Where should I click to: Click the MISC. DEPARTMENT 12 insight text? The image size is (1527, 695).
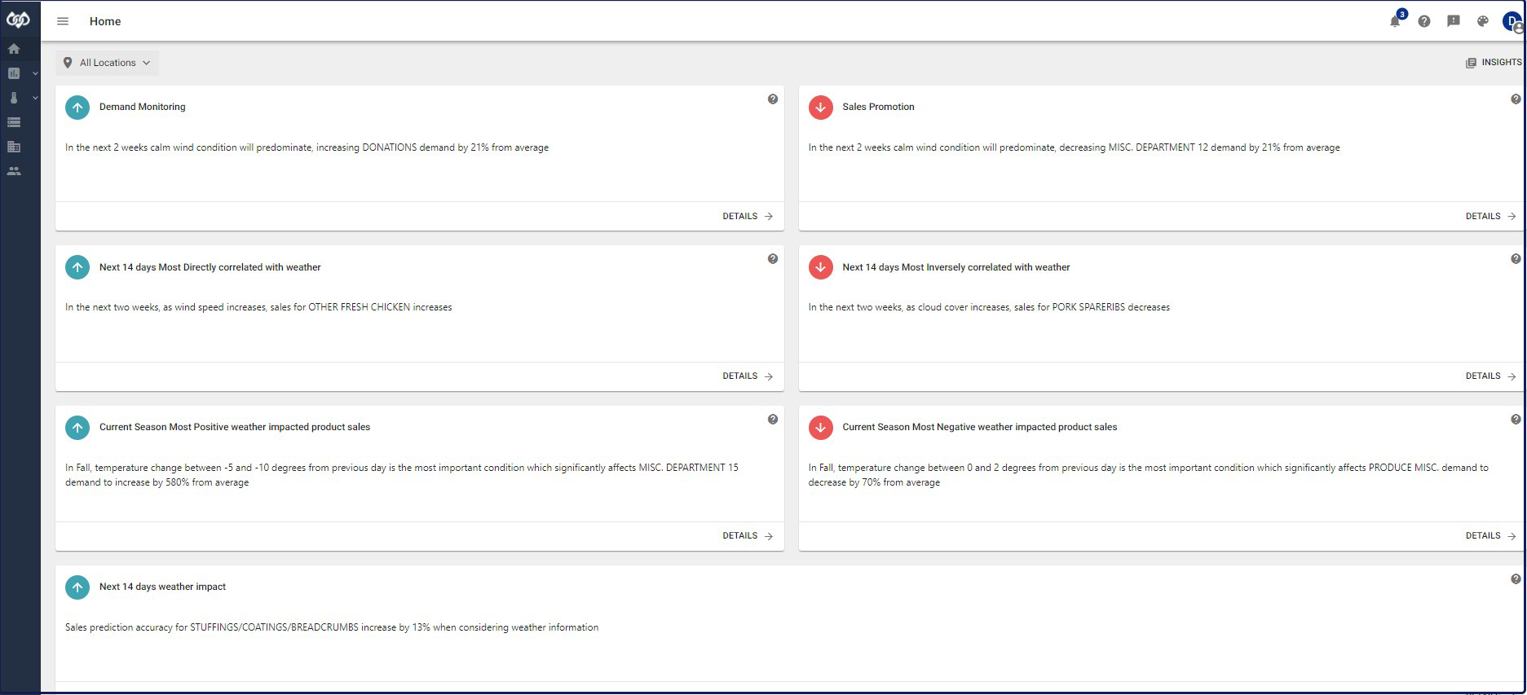1074,147
